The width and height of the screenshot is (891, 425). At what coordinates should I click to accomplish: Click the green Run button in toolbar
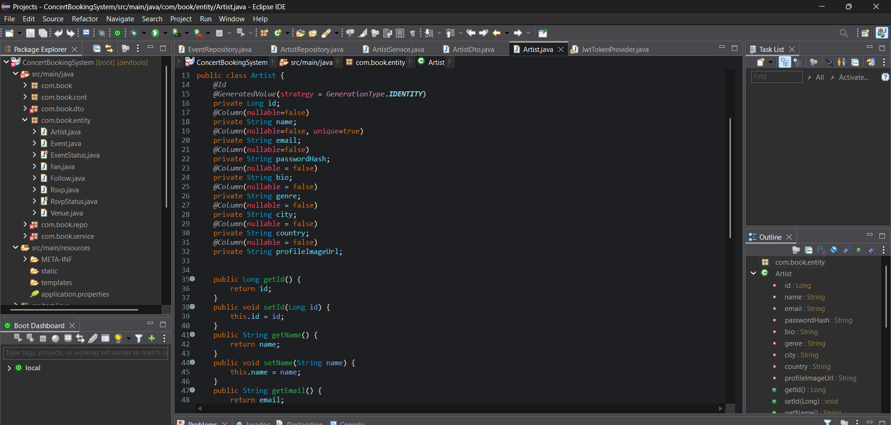(x=155, y=33)
